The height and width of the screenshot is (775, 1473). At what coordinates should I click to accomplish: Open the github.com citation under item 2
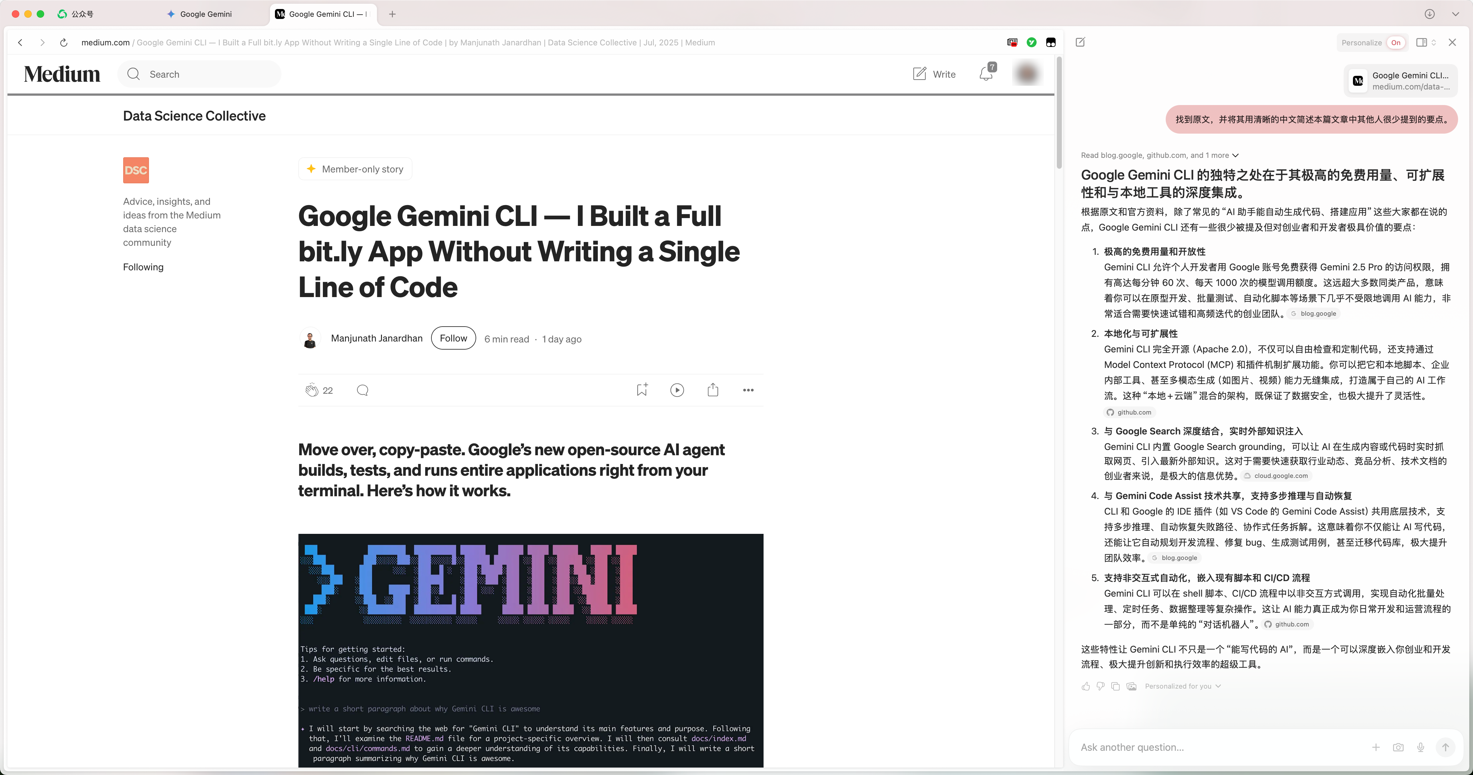1129,412
